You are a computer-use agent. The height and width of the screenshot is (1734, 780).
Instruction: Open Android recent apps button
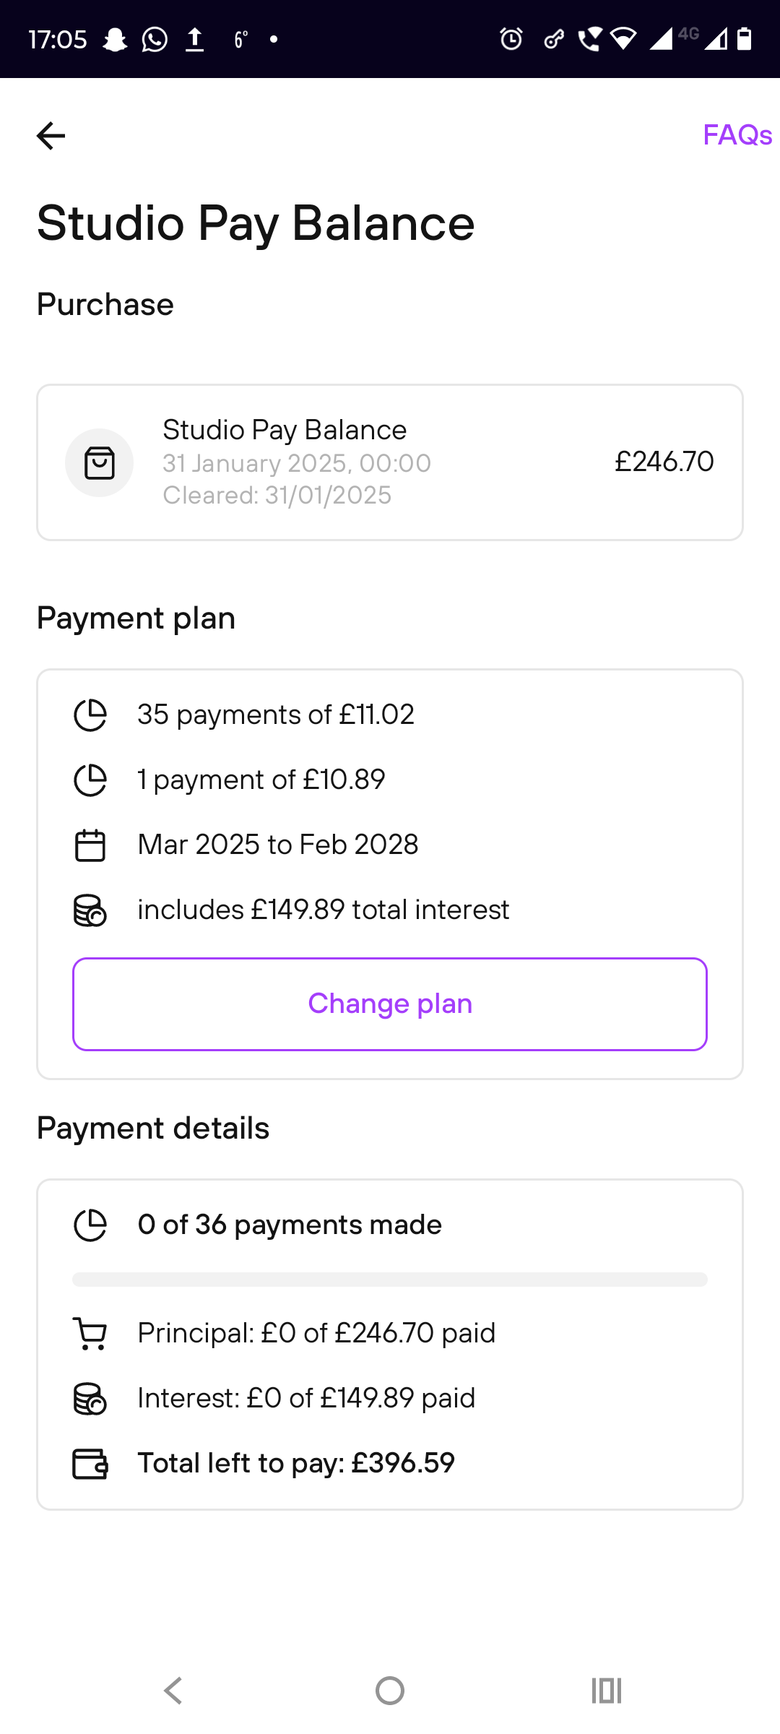[x=607, y=1691]
